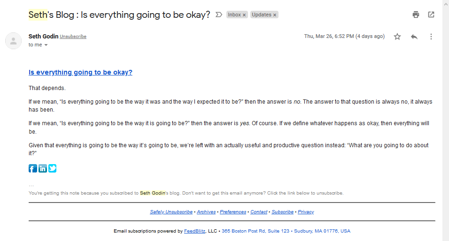This screenshot has height=241, width=449.
Task: Star this Seth Godin message
Action: (x=397, y=37)
